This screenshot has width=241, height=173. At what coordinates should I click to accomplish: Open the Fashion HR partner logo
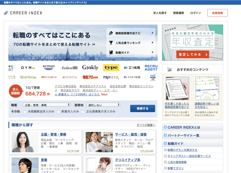(x=70, y=68)
